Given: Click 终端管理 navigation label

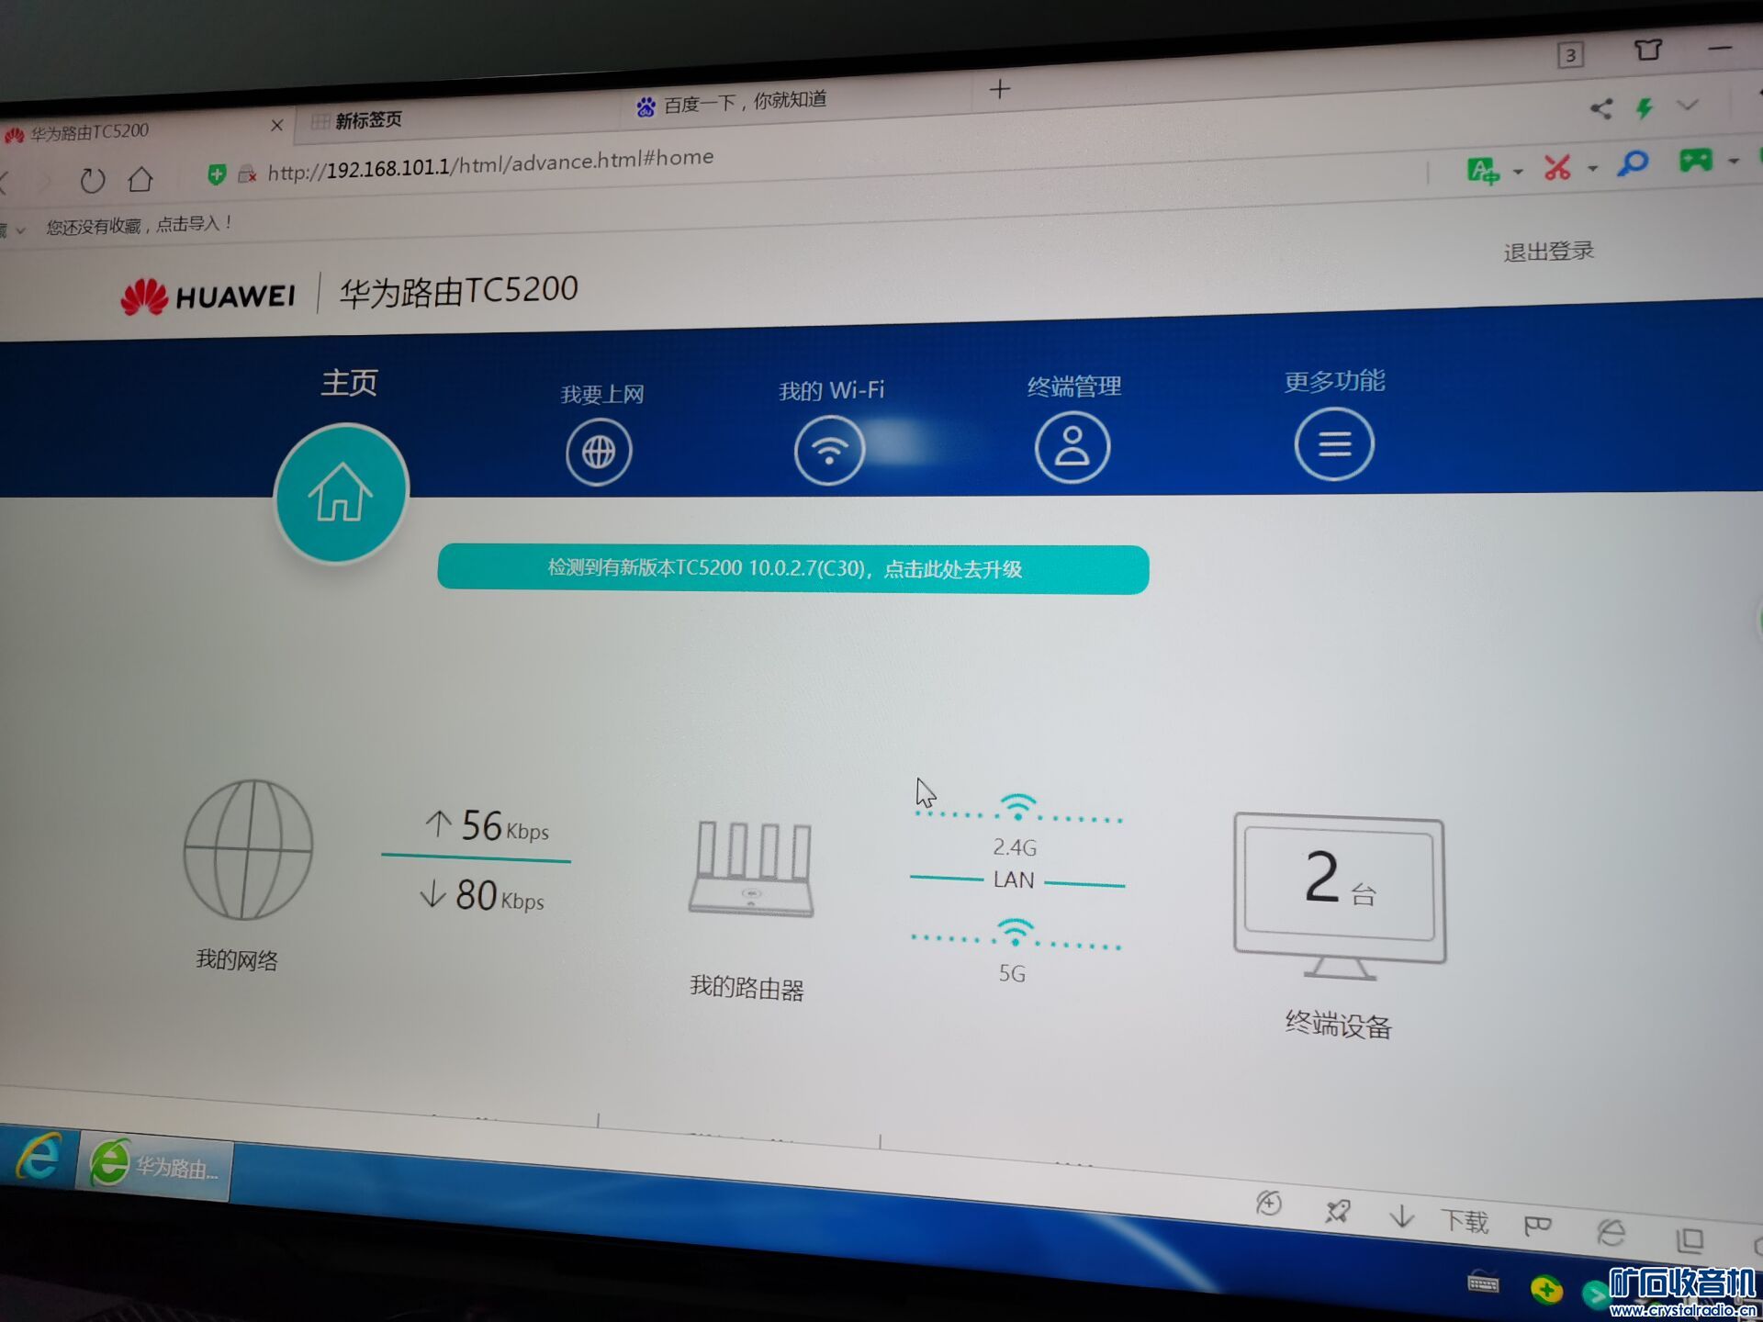Looking at the screenshot, I should (x=1074, y=387).
